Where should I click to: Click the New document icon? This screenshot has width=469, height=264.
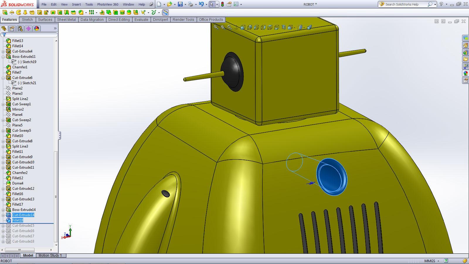tap(159, 4)
